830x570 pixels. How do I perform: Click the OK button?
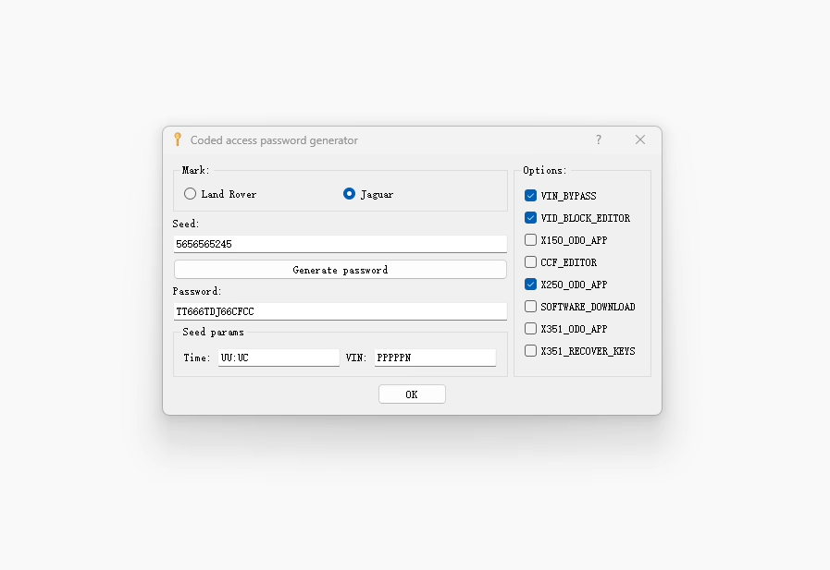(412, 394)
